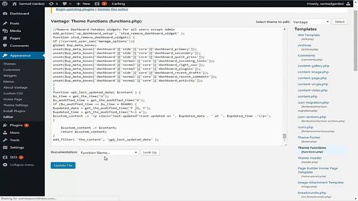Viewport: 358px width, 201px height.
Task: Select Editor submenu item
Action: tap(8, 117)
